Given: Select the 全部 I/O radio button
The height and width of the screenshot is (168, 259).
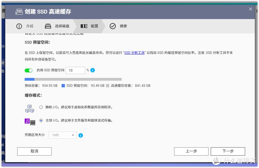Looking at the screenshot, I should coord(41,120).
